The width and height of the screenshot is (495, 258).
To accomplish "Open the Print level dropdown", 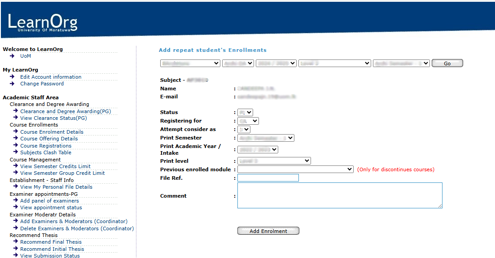I will (x=274, y=161).
